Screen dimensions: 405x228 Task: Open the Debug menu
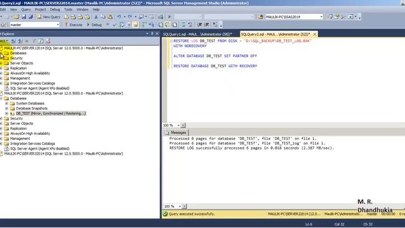click(55, 9)
